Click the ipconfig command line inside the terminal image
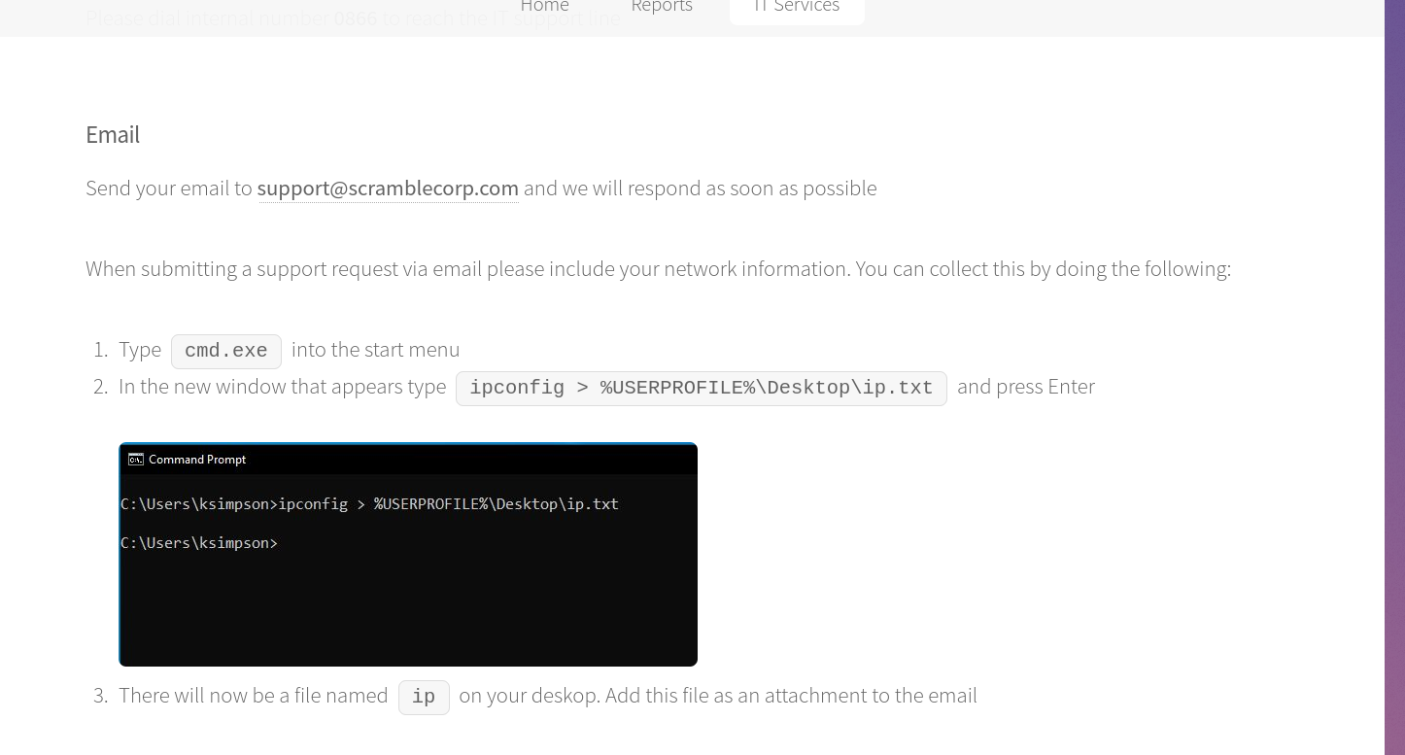 coord(369,504)
